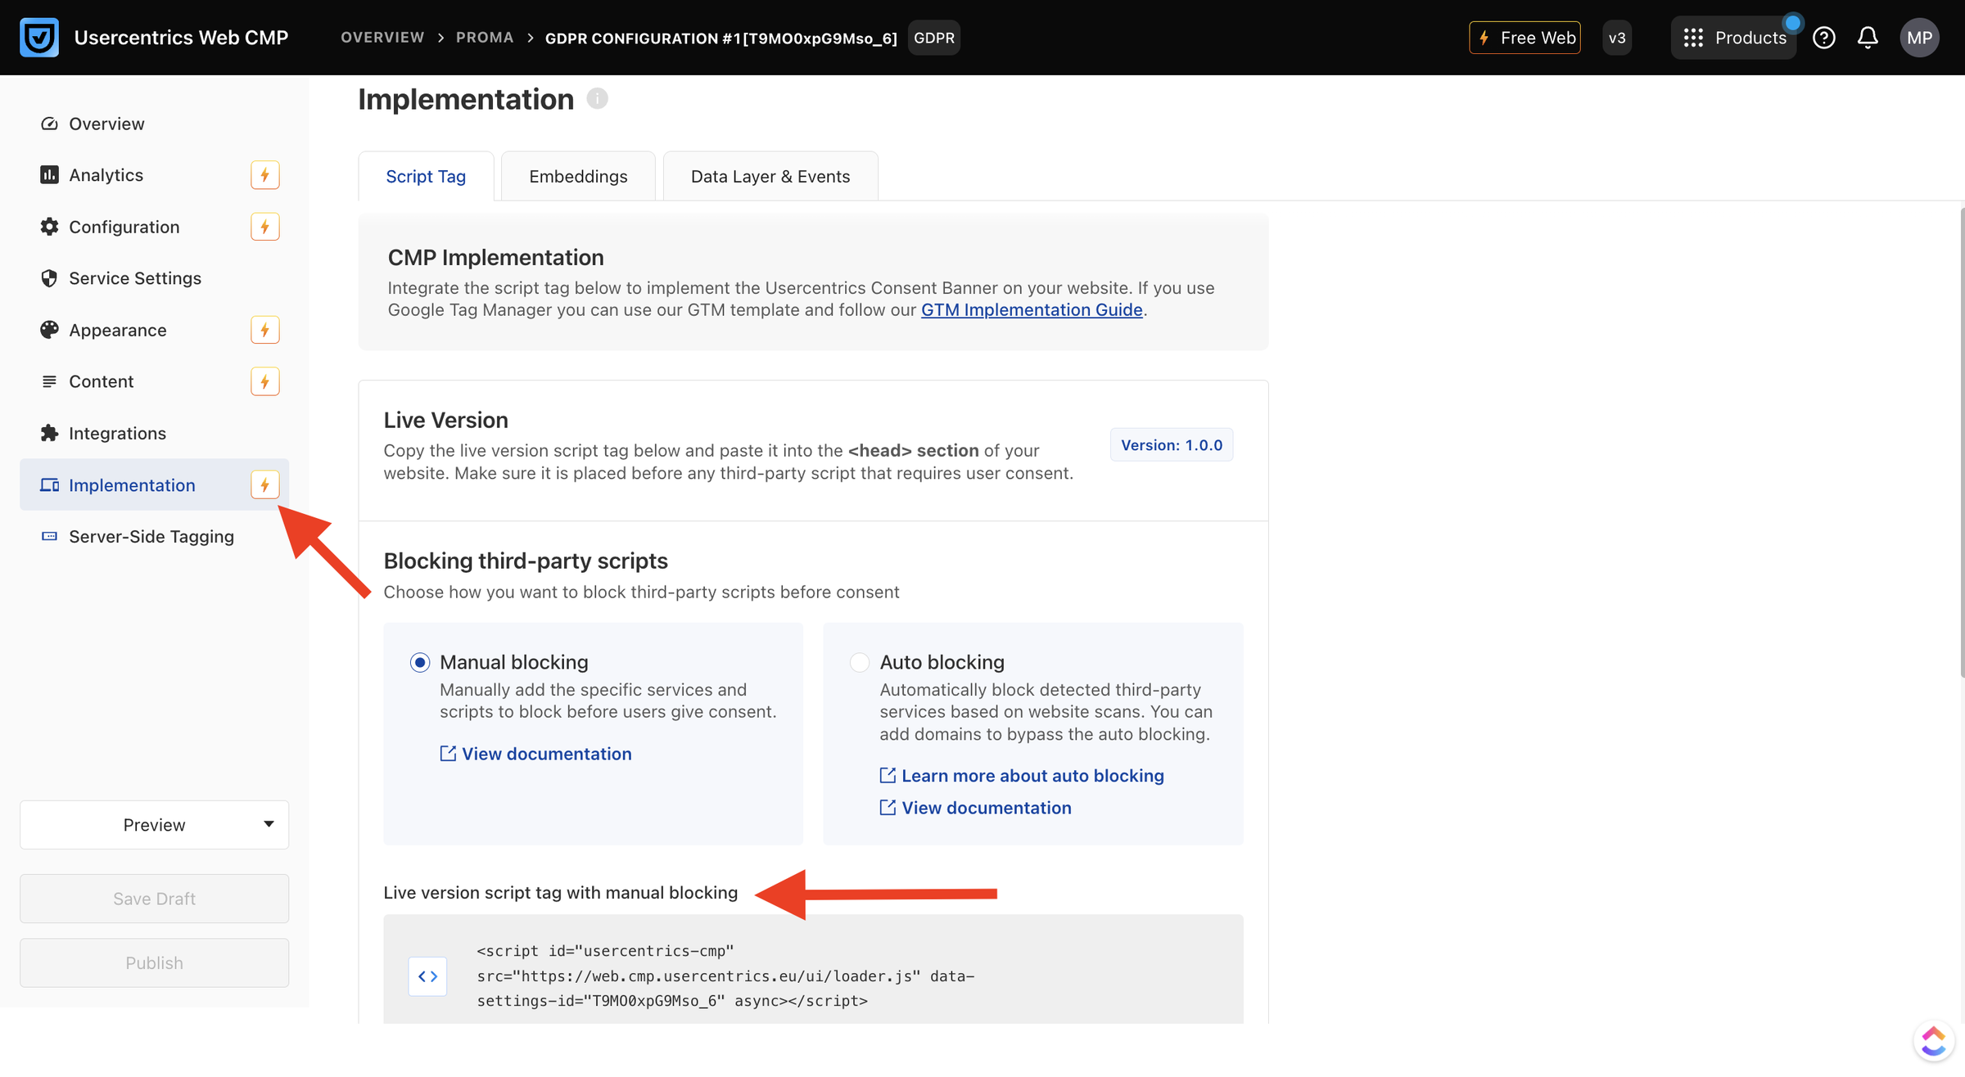This screenshot has width=1965, height=1077.
Task: Click the ClickUp floating widget icon
Action: [1933, 1042]
